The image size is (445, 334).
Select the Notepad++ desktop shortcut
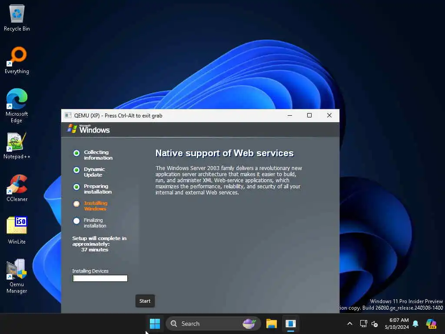pyautogui.click(x=17, y=145)
